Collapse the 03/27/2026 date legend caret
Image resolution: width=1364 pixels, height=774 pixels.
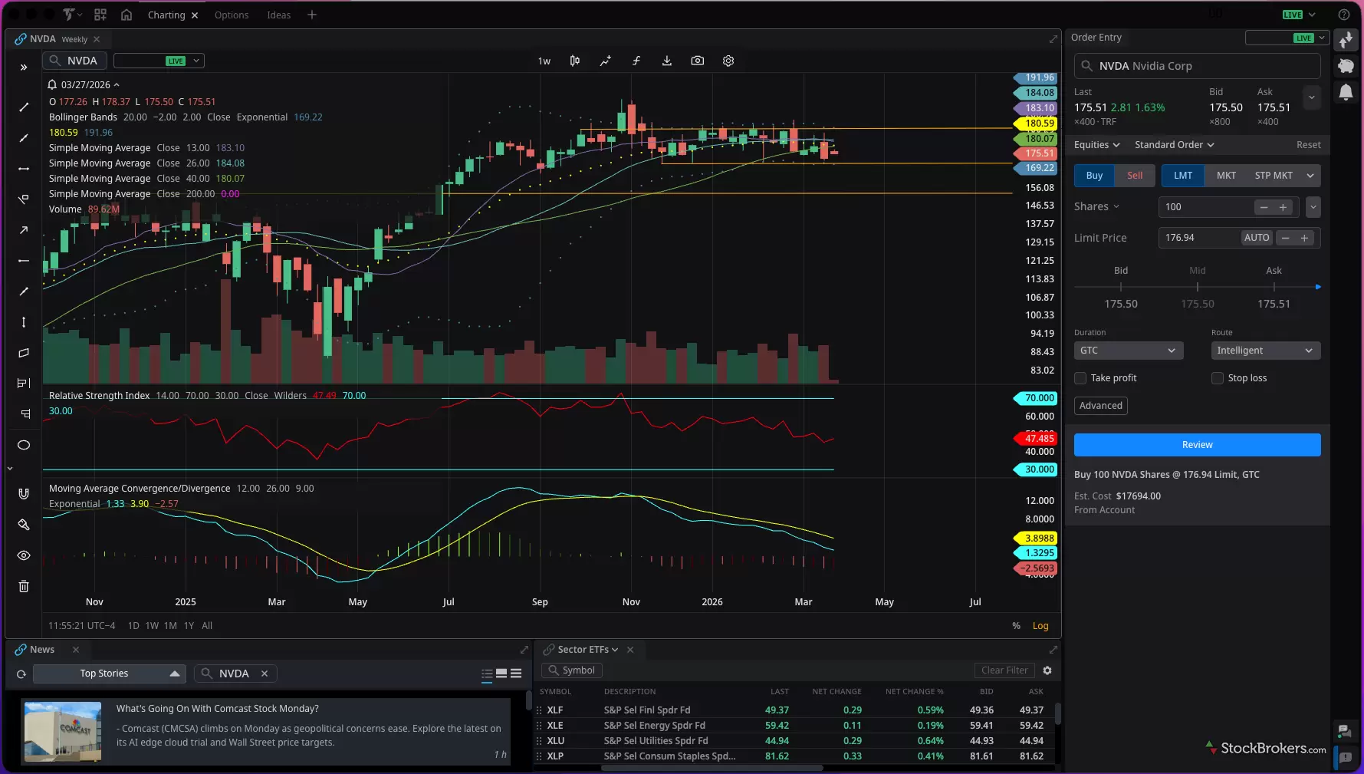click(117, 85)
